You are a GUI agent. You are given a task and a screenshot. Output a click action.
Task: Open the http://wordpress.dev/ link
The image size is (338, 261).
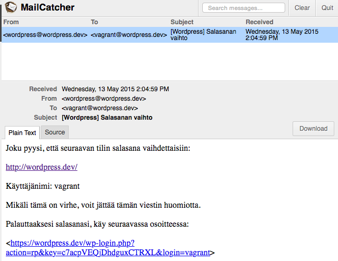coord(41,167)
